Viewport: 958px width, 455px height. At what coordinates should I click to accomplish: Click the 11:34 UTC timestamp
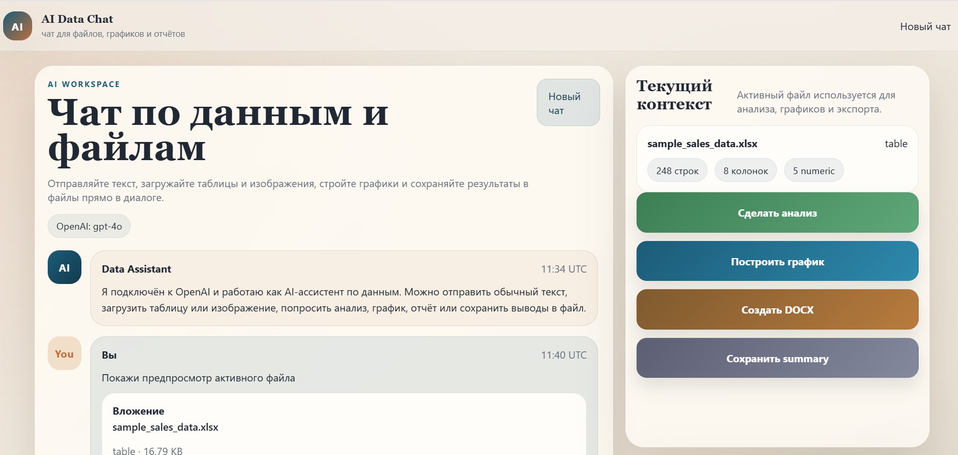(x=564, y=269)
